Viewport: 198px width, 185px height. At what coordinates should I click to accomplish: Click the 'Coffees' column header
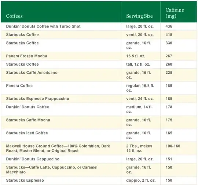click(14, 16)
